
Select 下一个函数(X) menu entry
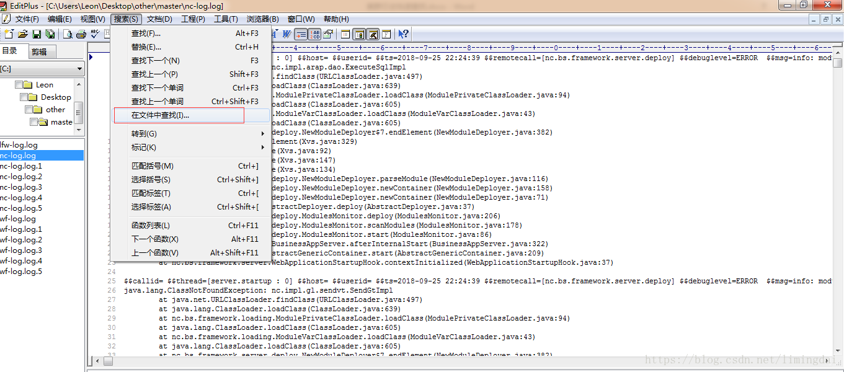click(190, 239)
